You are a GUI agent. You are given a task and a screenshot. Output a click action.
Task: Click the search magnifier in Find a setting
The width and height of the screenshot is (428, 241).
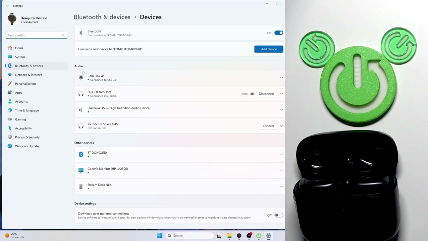pyautogui.click(x=63, y=35)
